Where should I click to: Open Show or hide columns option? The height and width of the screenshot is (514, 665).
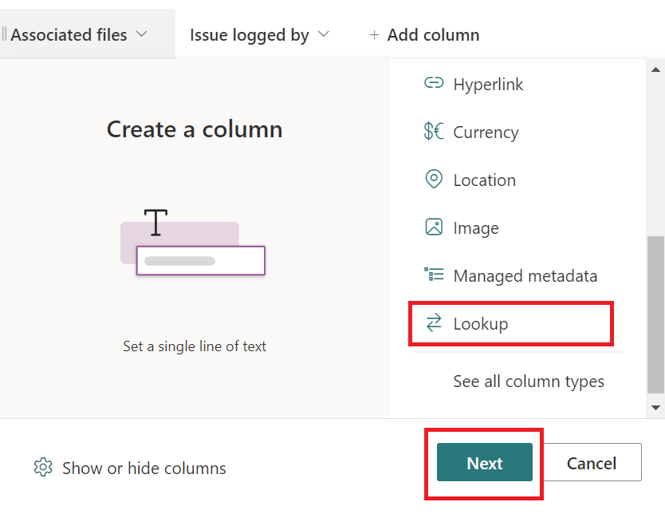tap(144, 469)
